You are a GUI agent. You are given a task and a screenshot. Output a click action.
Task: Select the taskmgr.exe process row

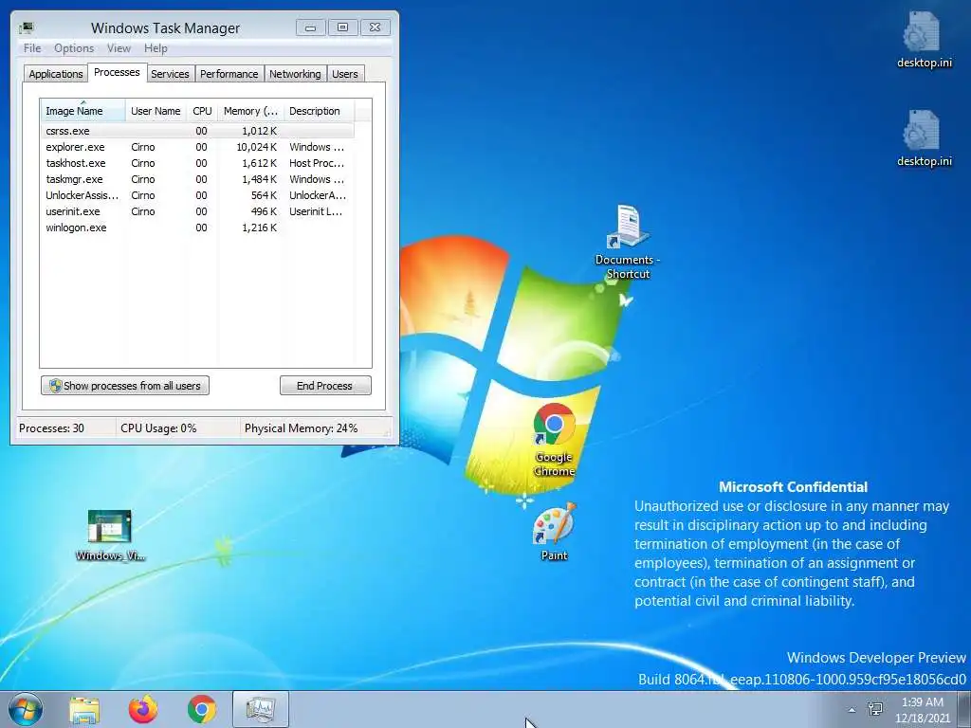click(197, 179)
